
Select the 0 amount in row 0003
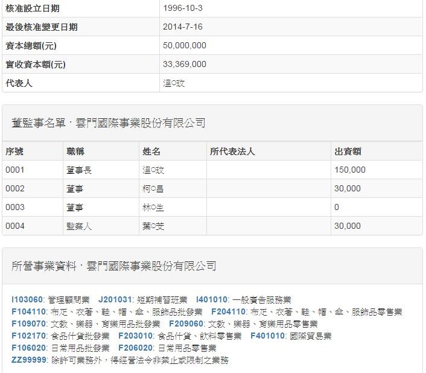(x=337, y=207)
